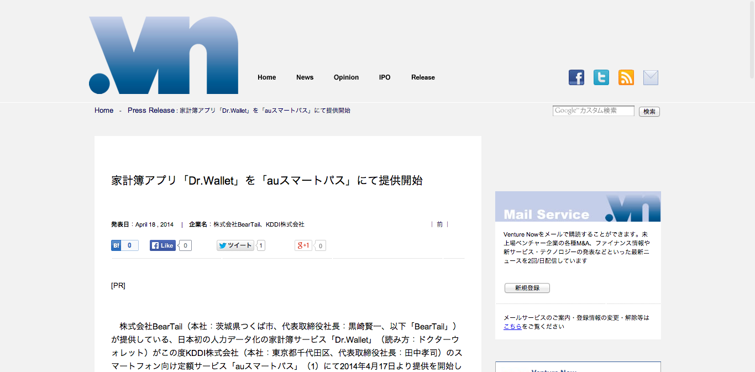Click the tweet count bubble showing 1
Viewport: 755px width, 372px height.
pos(261,245)
